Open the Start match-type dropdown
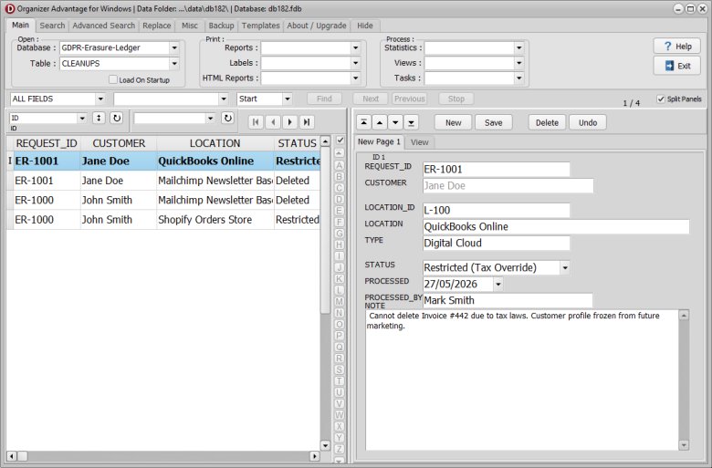 tap(287, 99)
